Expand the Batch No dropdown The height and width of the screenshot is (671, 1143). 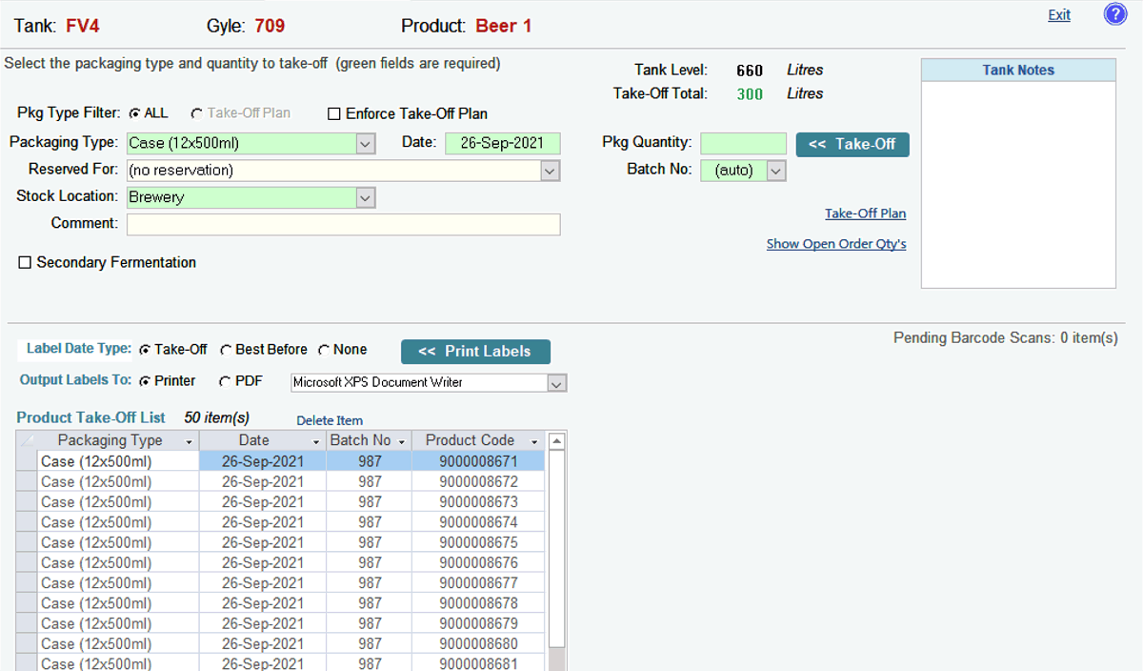775,171
